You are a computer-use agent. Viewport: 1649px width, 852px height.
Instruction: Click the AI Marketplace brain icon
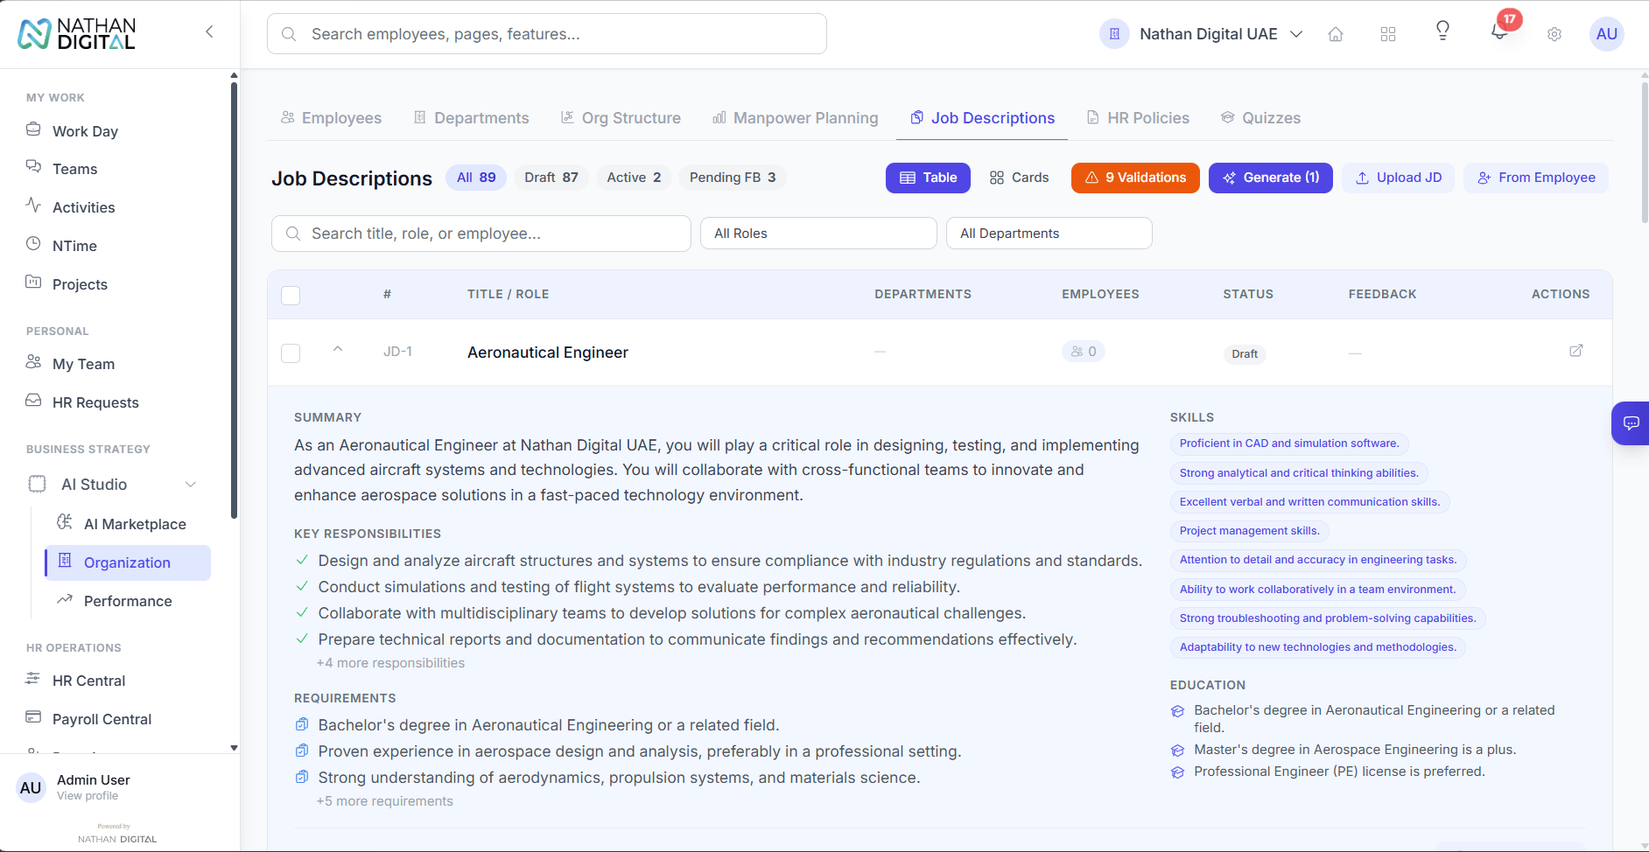[65, 522]
